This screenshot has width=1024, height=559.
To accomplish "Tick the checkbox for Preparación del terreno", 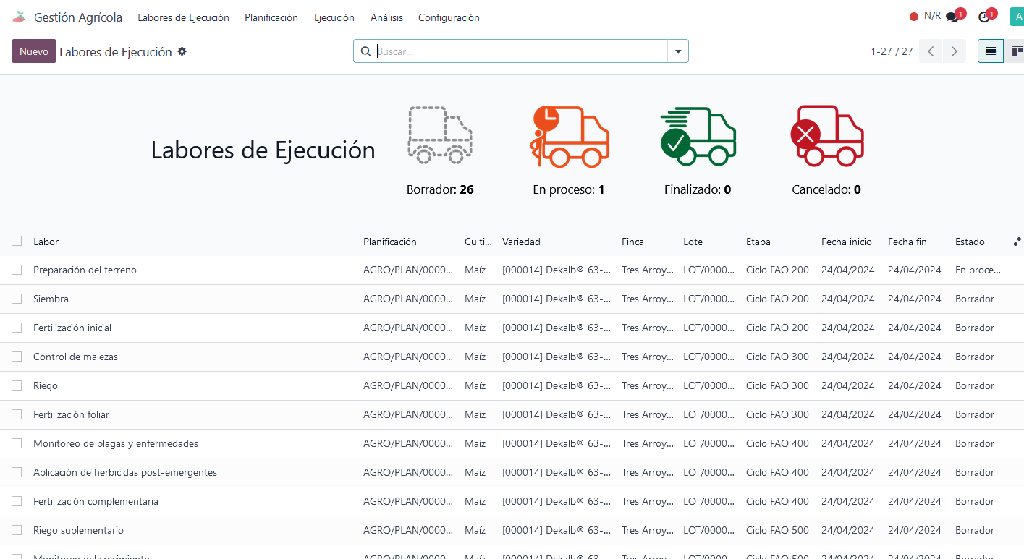I will (x=17, y=270).
